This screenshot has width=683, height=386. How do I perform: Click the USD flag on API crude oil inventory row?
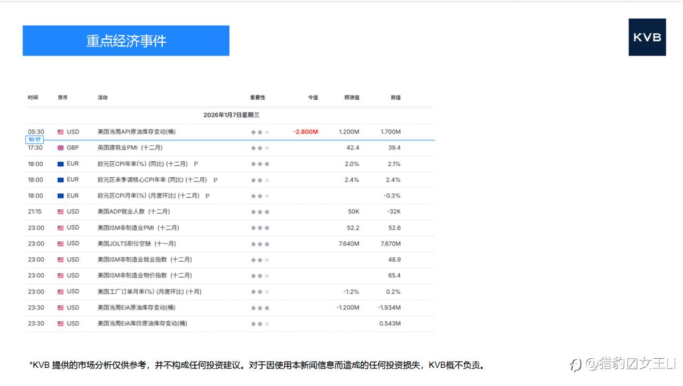tap(61, 131)
